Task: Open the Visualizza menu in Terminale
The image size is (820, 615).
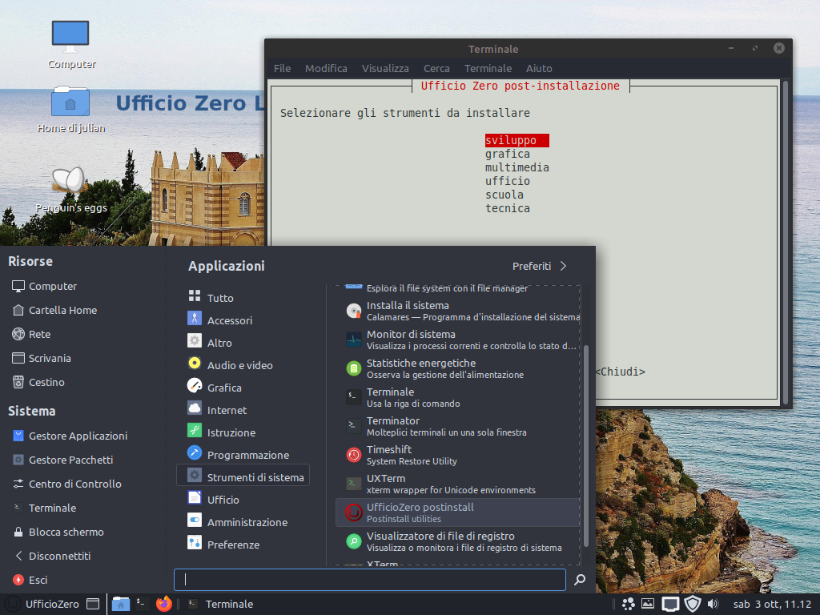Action: [x=385, y=69]
